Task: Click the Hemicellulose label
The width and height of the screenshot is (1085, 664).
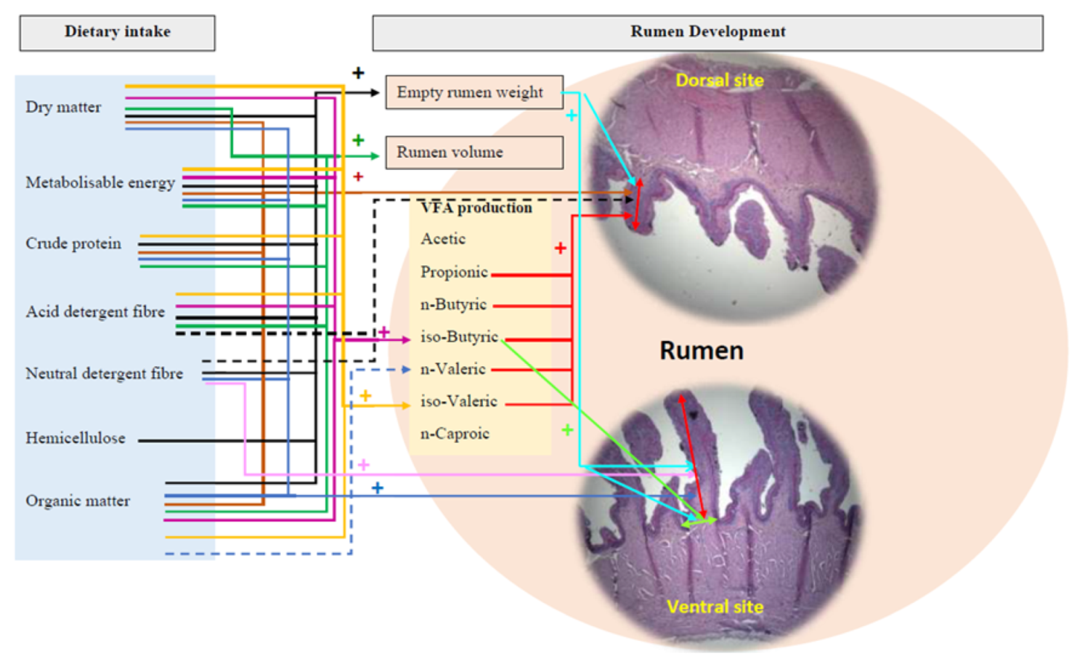Action: [x=76, y=439]
